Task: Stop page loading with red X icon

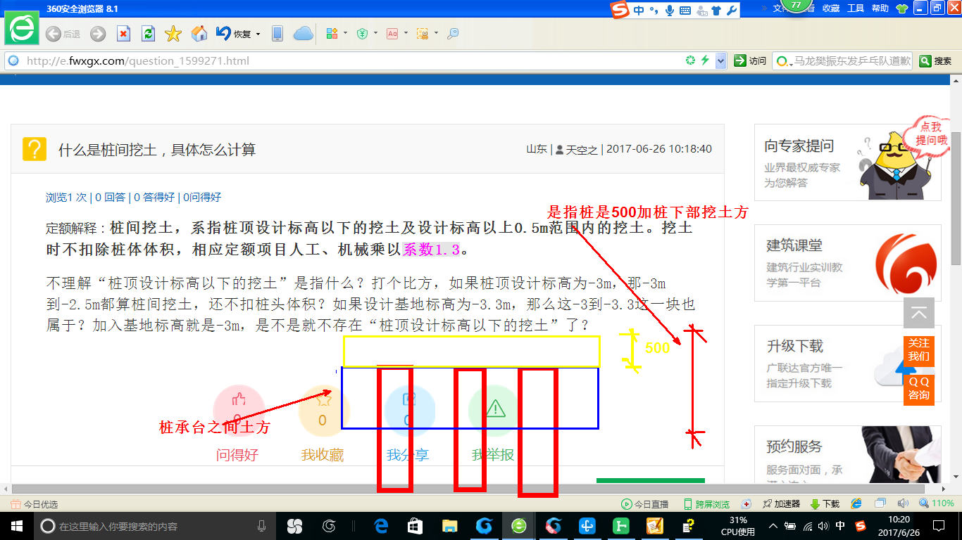Action: click(123, 34)
